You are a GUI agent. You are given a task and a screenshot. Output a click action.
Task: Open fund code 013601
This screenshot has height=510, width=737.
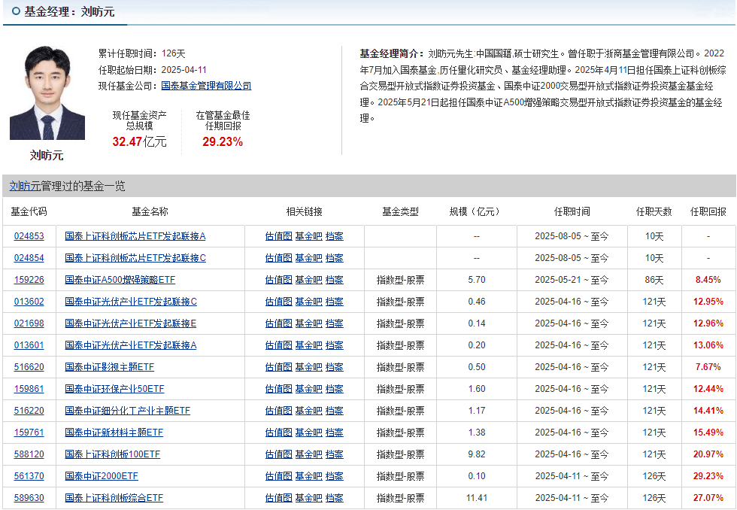pos(29,345)
